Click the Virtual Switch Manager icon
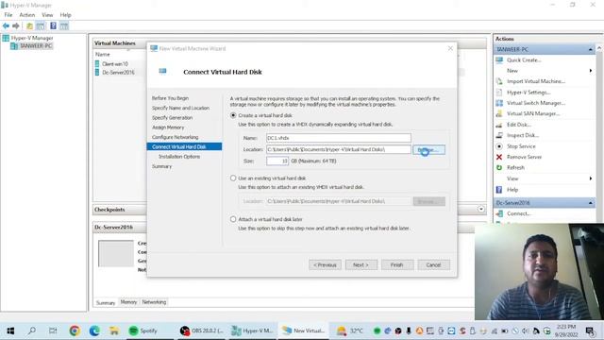The width and height of the screenshot is (604, 340). pyautogui.click(x=499, y=103)
